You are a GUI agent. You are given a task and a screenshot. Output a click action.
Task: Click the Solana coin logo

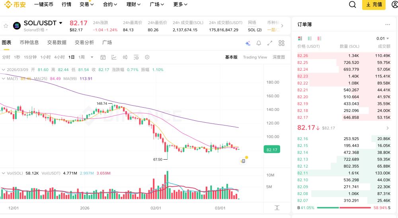tap(17, 25)
